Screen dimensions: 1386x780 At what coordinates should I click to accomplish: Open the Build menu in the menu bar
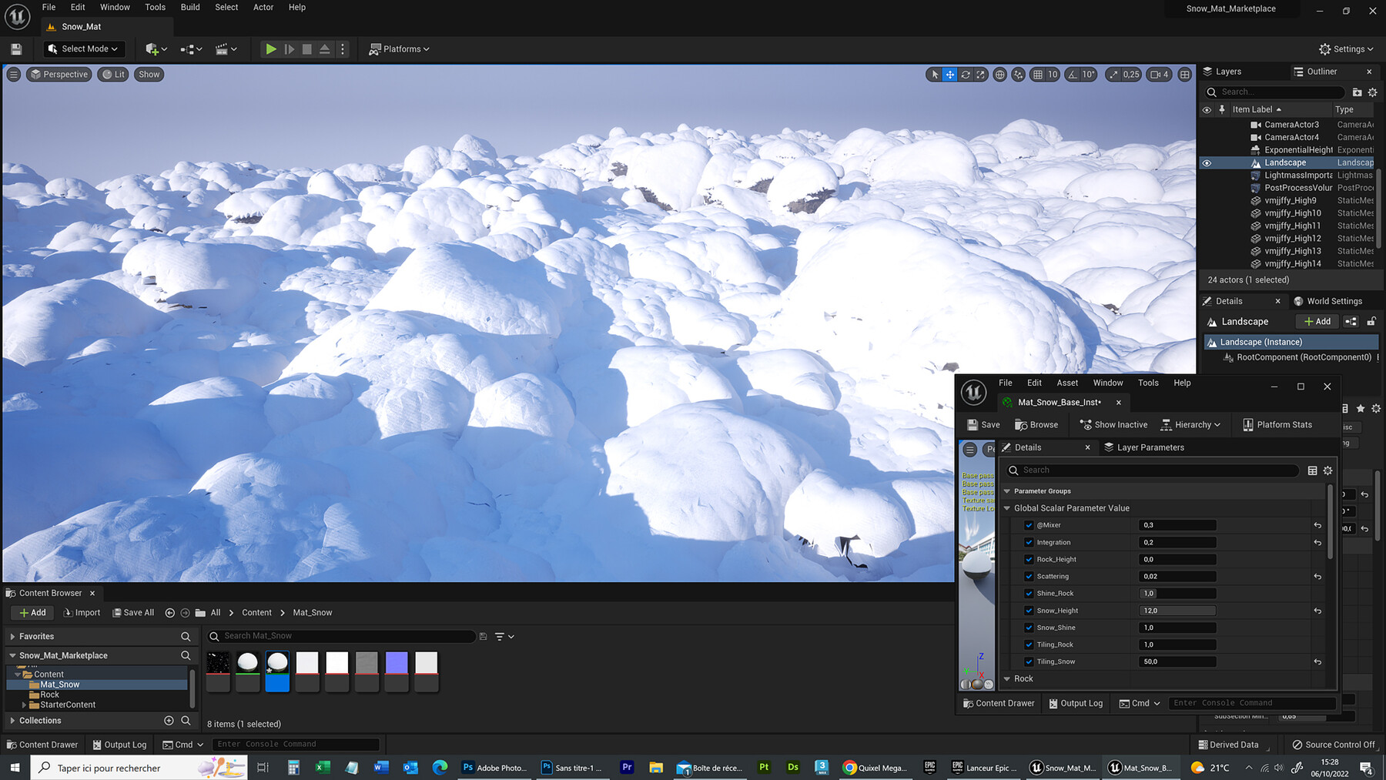[x=189, y=7]
